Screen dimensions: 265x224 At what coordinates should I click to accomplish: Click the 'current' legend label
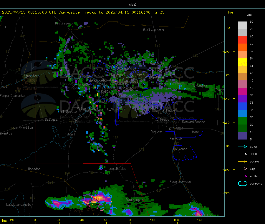256,184
